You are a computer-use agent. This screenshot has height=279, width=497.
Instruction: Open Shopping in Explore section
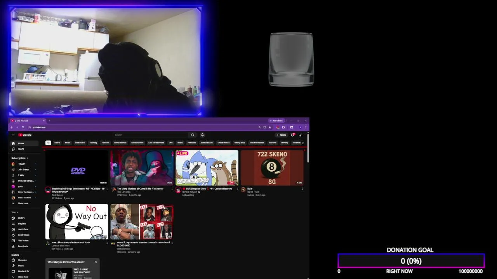24,260
